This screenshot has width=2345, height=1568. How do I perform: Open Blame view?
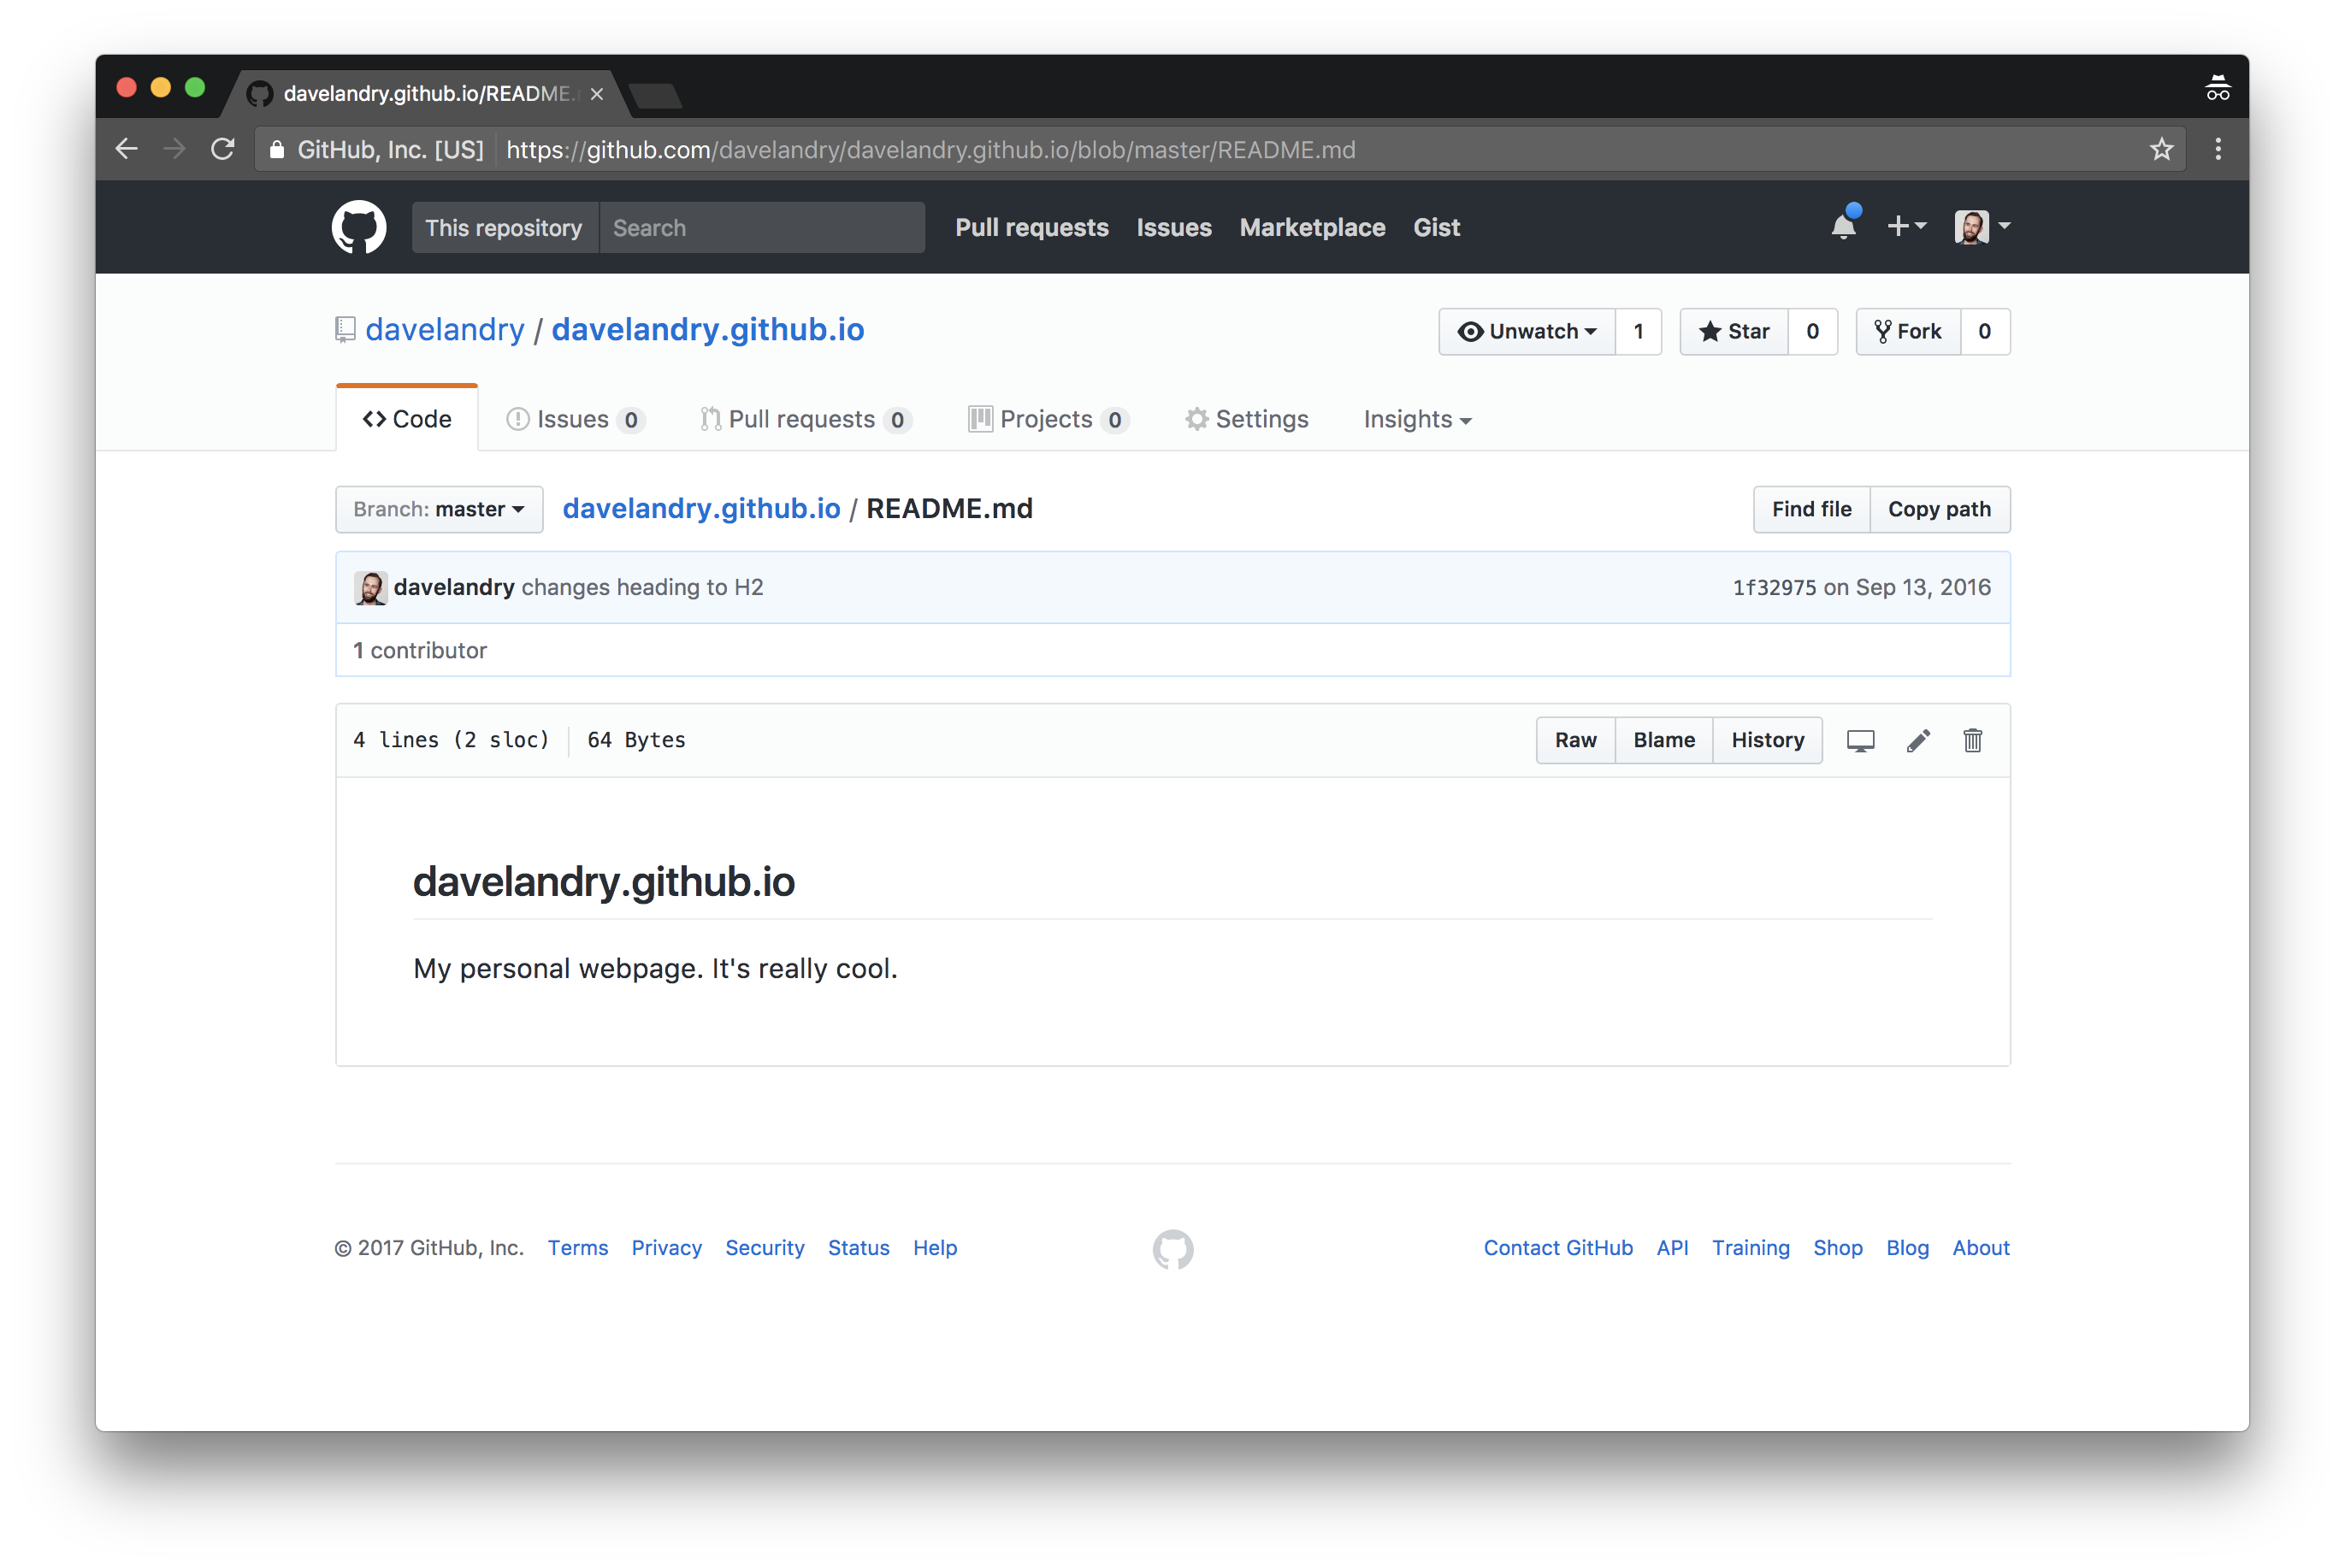pos(1664,741)
